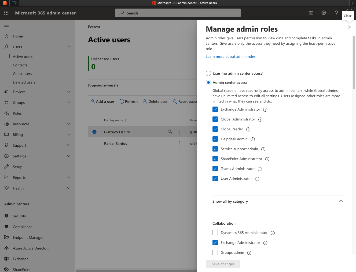Sort by Display name column header
This screenshot has height=272, width=356.
point(115,120)
